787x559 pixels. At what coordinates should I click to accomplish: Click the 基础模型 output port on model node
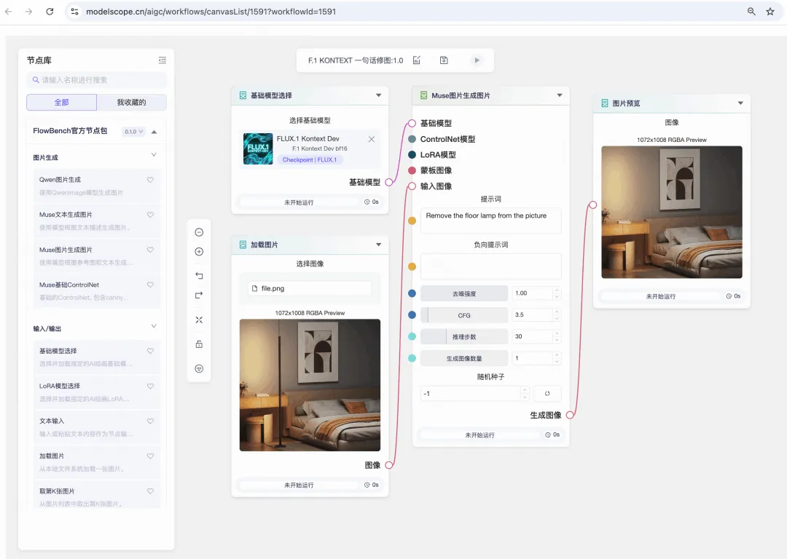click(389, 183)
